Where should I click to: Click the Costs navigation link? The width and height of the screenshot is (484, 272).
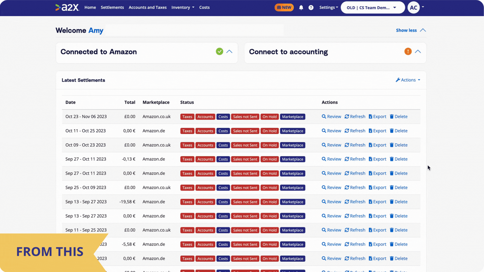point(204,7)
